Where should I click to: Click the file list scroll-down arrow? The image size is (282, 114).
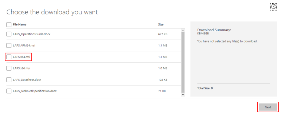(x=183, y=95)
